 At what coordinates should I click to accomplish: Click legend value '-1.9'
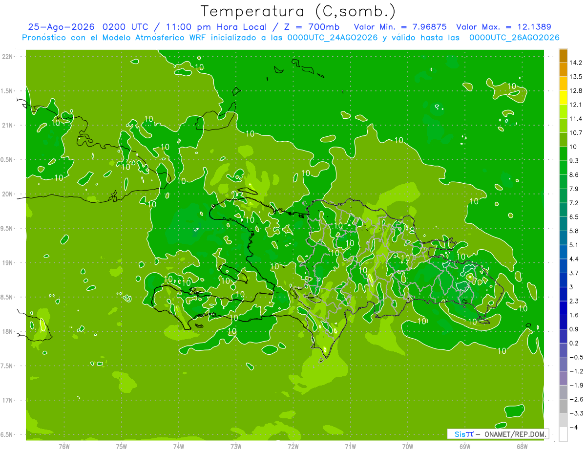tap(576, 386)
